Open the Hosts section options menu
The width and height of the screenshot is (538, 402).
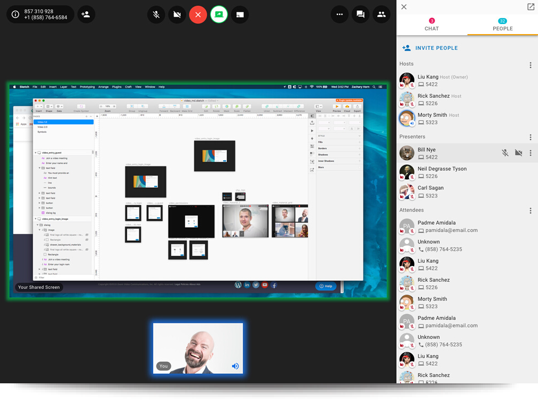click(531, 65)
